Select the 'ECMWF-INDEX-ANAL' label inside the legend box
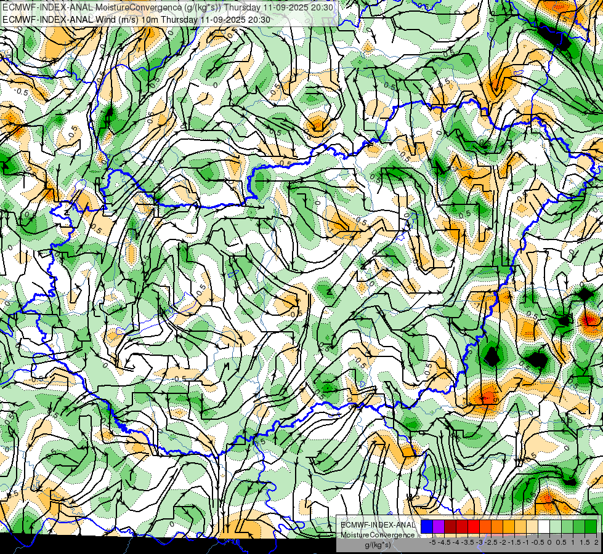603x554 pixels. pyautogui.click(x=378, y=525)
